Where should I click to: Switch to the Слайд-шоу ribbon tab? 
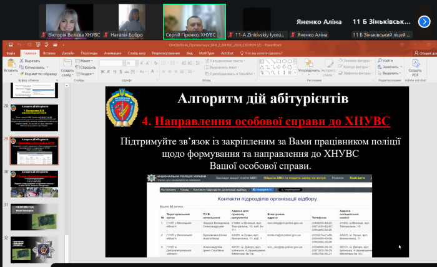coord(137,53)
